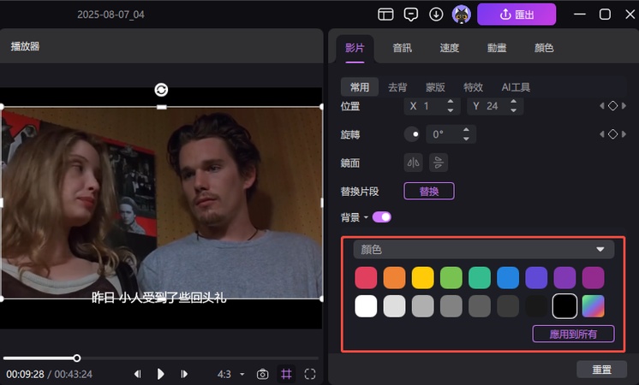
Task: Flip clip vertically with mirror icon
Action: tap(439, 163)
